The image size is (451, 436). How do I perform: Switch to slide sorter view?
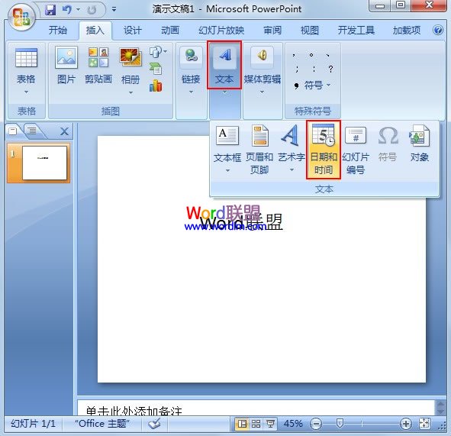click(256, 424)
